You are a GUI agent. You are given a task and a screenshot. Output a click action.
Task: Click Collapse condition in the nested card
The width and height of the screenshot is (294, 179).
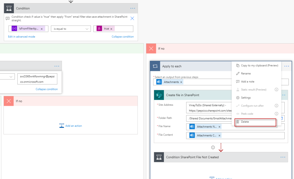pyautogui.click(x=47, y=89)
